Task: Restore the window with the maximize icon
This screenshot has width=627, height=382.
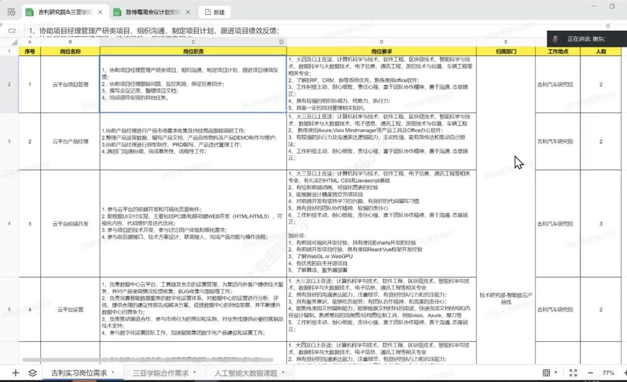Action: 612,6
